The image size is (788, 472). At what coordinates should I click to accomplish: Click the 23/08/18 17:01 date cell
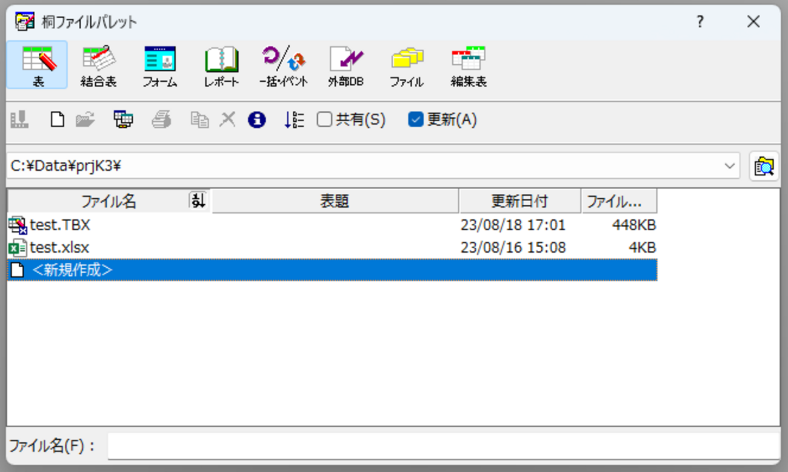513,225
